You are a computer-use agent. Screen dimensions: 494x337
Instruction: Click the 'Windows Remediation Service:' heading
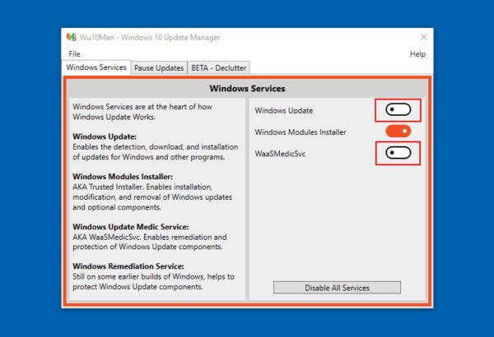click(128, 266)
